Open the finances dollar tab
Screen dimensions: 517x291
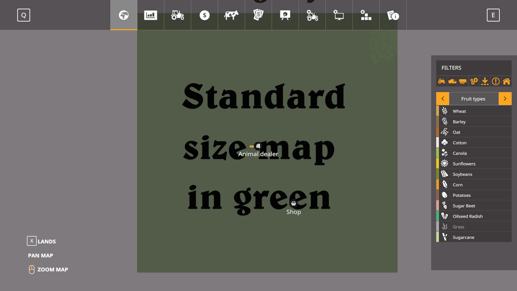205,15
